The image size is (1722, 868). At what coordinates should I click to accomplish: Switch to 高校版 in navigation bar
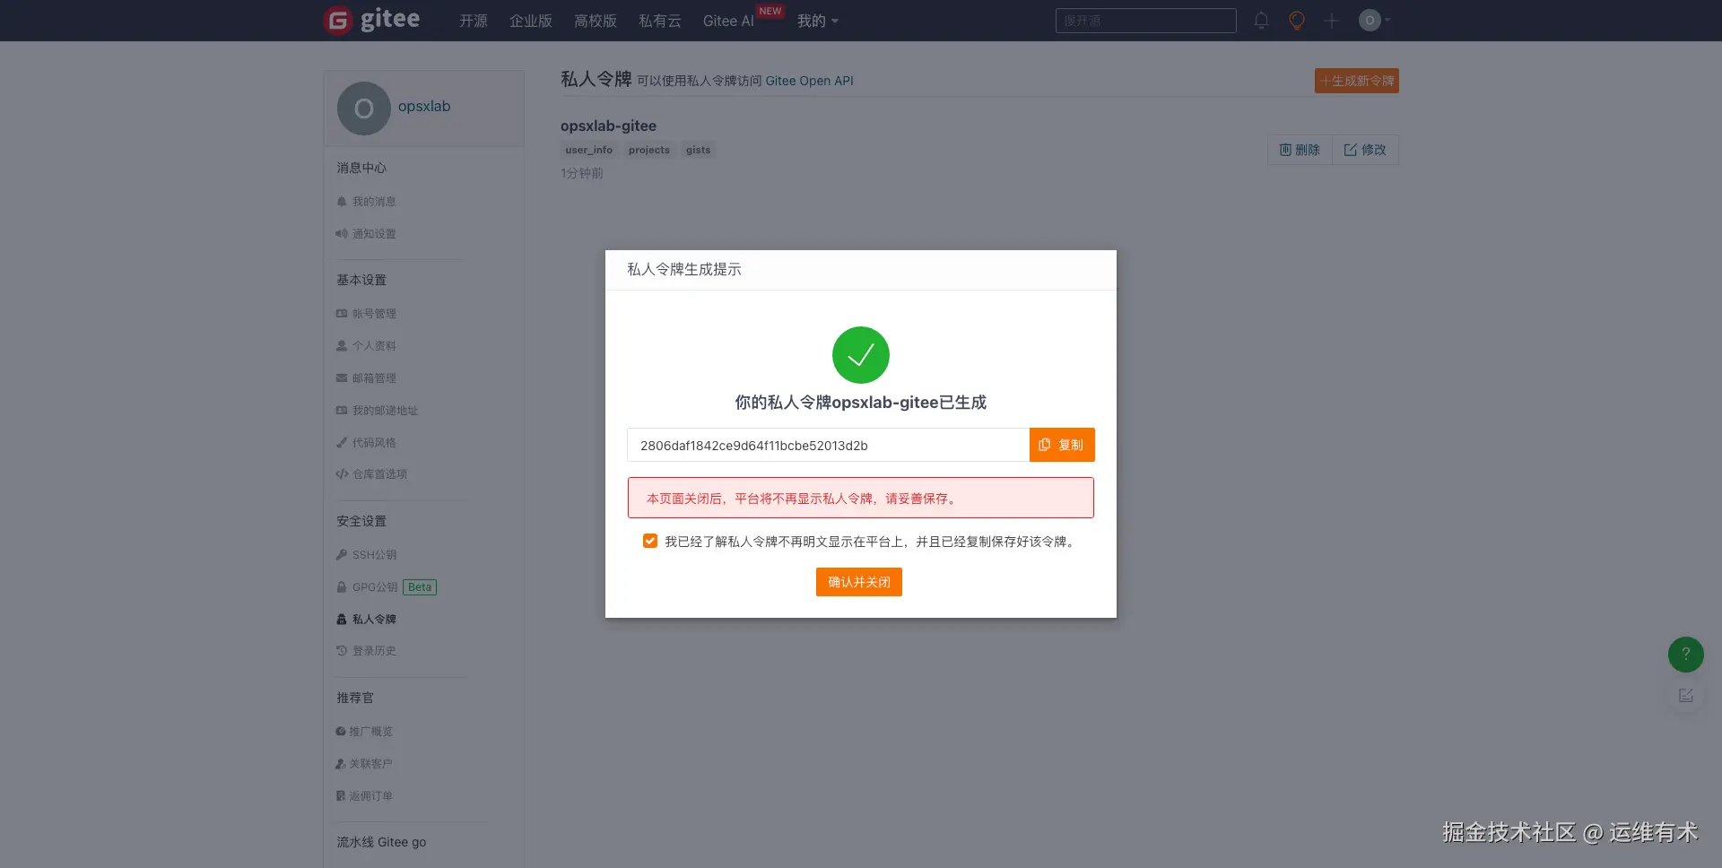point(595,21)
